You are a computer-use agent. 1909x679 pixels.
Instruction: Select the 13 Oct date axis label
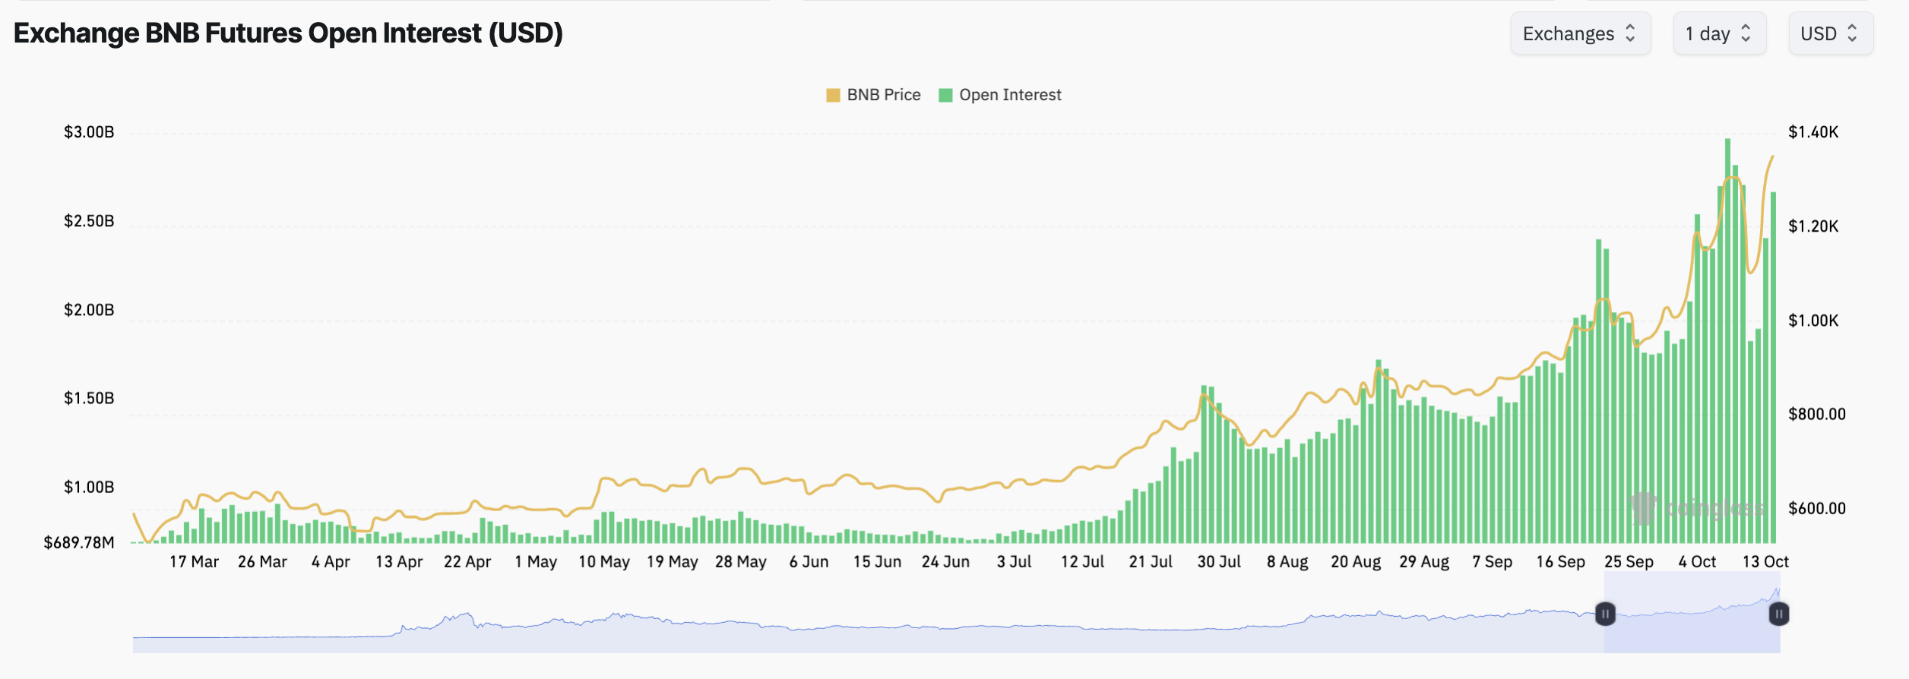[1765, 562]
